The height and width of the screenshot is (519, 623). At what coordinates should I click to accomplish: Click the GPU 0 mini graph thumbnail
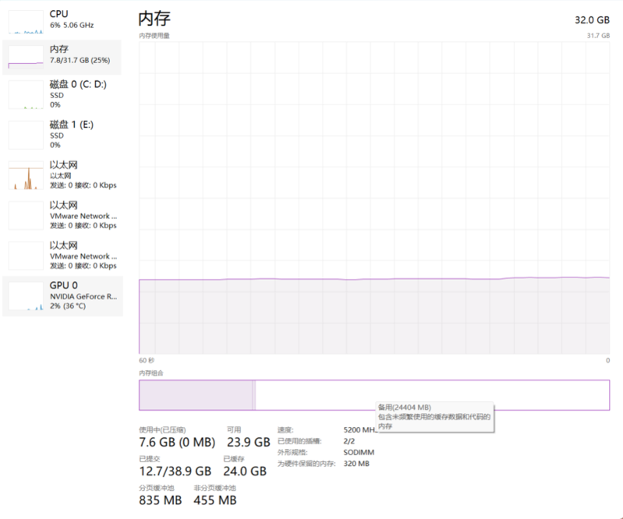coord(26,297)
